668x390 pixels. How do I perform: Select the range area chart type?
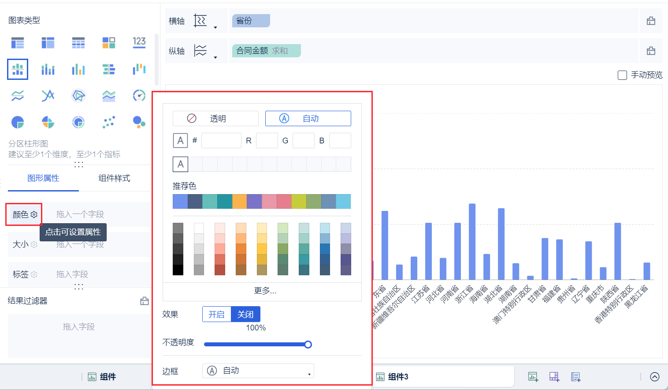tap(109, 96)
